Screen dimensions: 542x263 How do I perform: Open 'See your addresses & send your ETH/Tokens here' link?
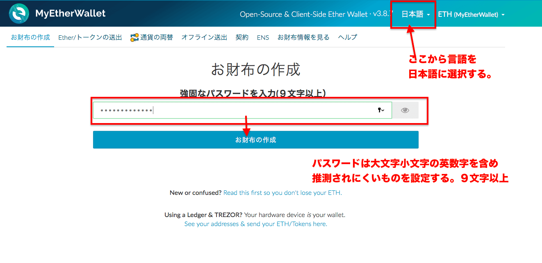click(x=256, y=224)
